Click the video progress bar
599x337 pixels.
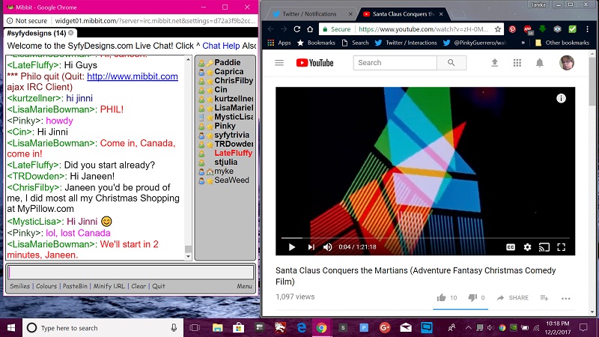coord(425,237)
